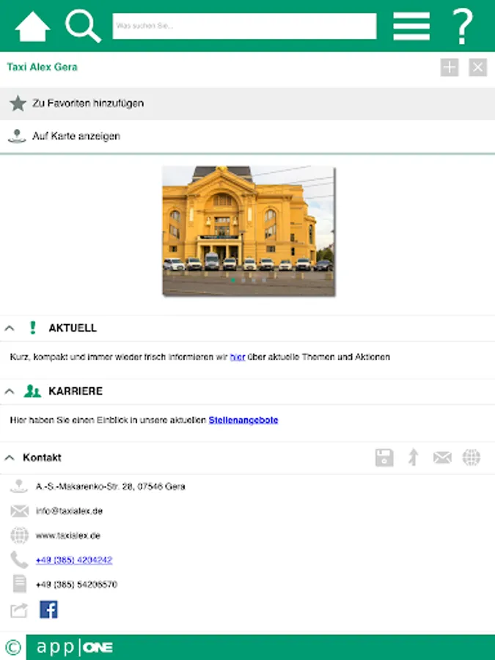This screenshot has height=660, width=495.
Task: Click the green exclamation mark icon
Action: click(x=33, y=328)
